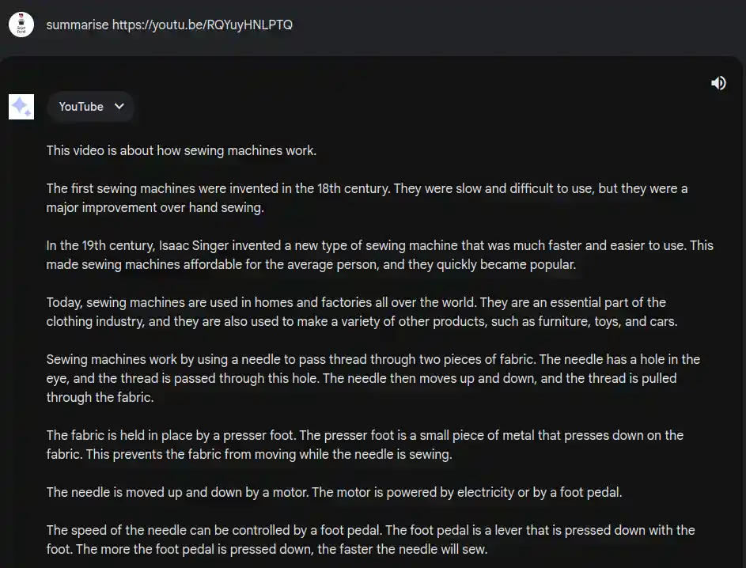Click the speaker icon to listen to response
This screenshot has height=568, width=746.
(718, 83)
